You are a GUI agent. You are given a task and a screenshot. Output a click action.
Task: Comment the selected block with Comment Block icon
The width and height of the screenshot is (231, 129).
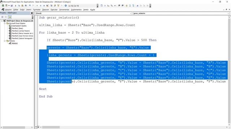click(130, 6)
